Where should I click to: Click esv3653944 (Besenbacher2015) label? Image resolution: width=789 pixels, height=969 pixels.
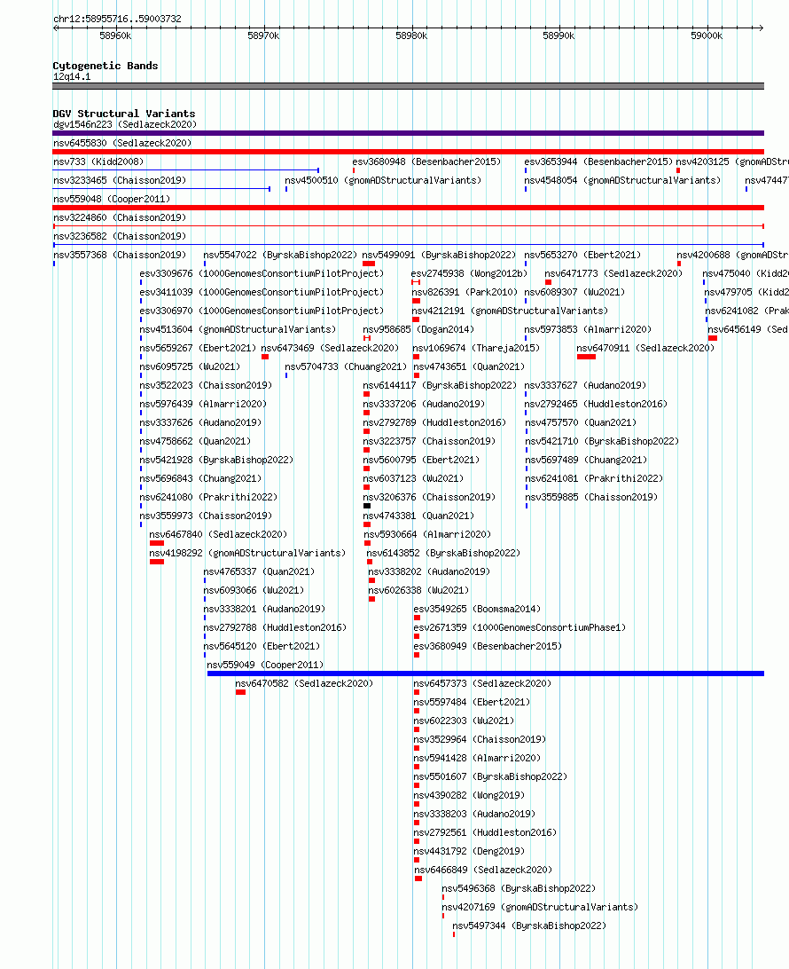point(598,161)
